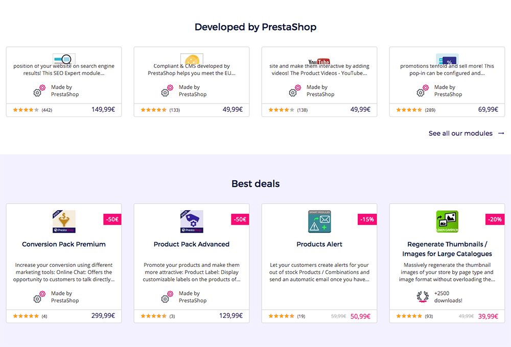Click SEO Expert module description text

click(64, 70)
